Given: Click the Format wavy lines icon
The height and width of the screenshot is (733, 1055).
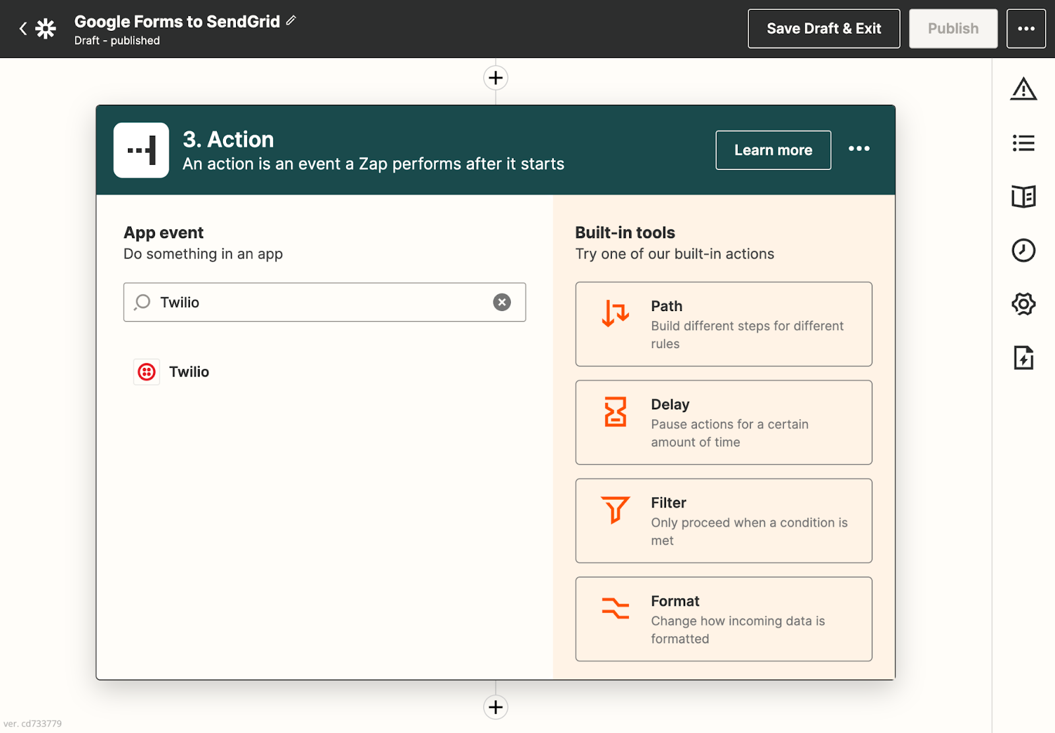Looking at the screenshot, I should tap(615, 608).
